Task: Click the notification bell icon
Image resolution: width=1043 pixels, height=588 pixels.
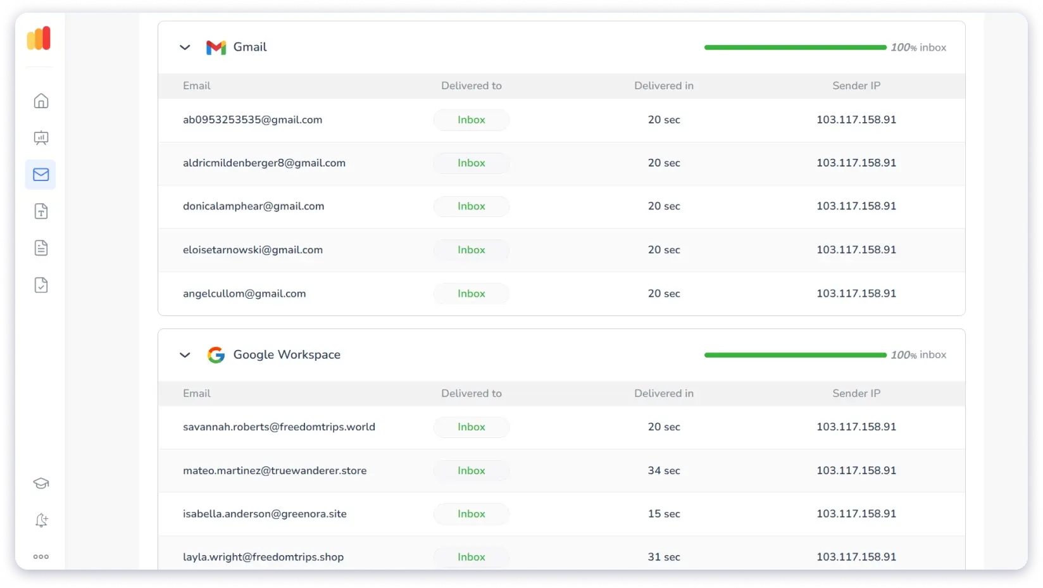Action: pyautogui.click(x=41, y=520)
